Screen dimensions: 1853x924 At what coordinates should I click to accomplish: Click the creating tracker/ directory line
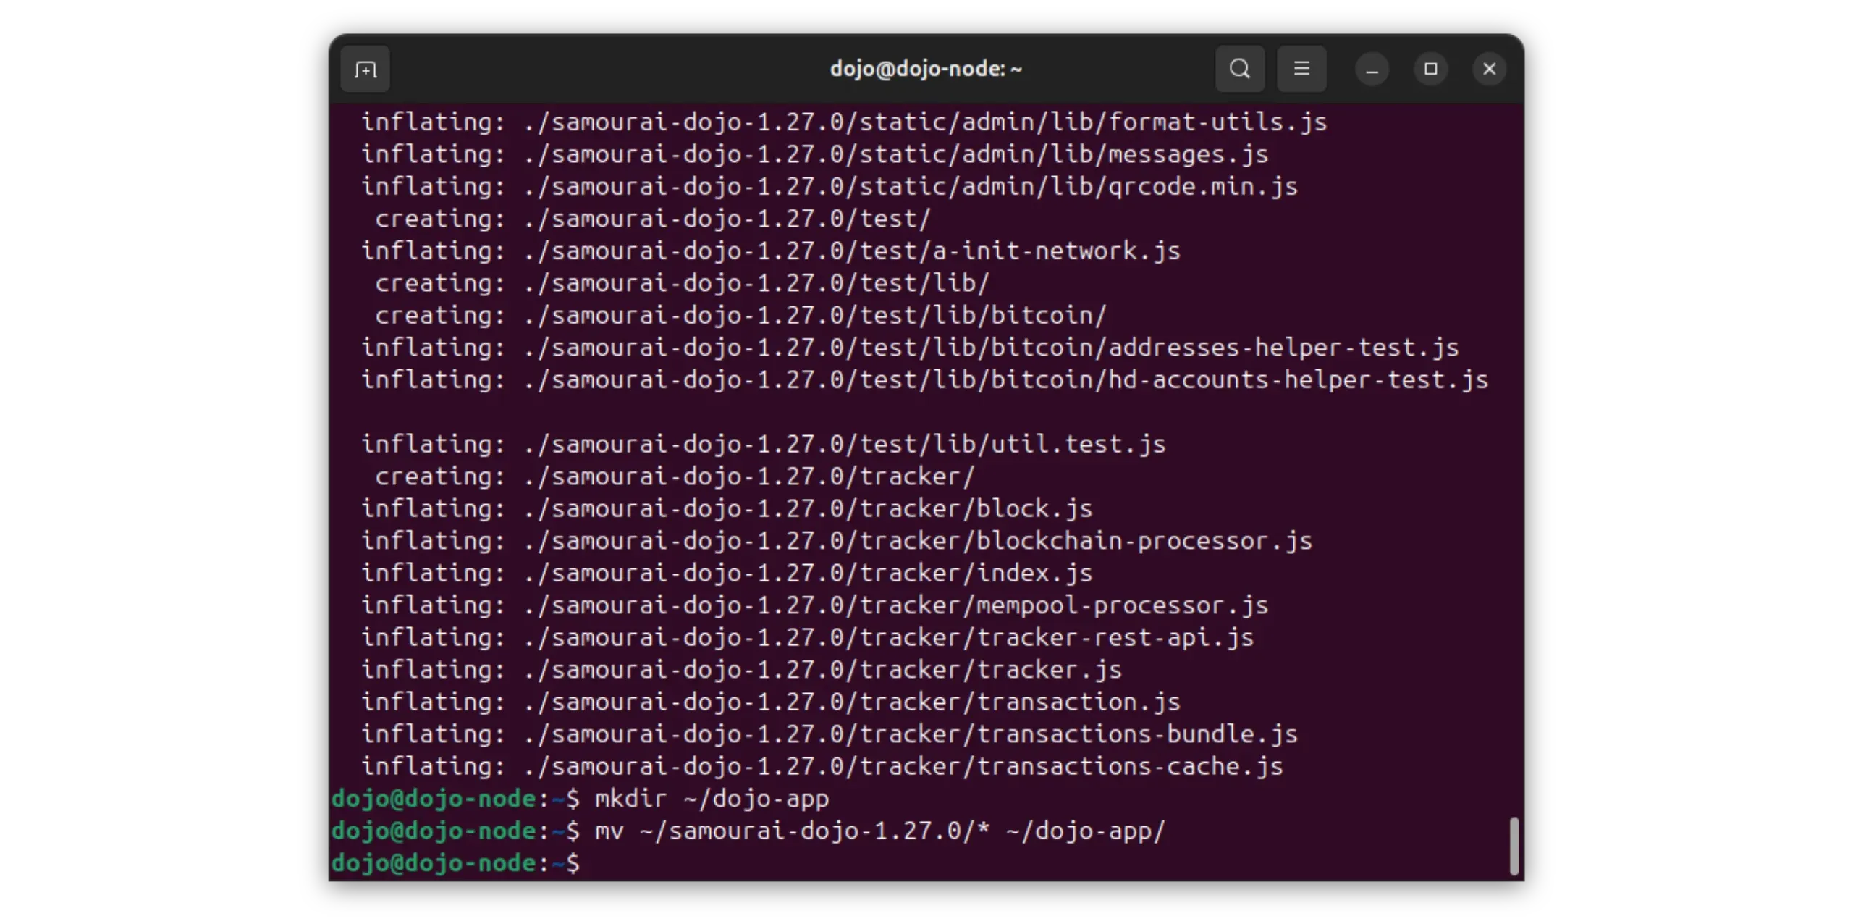click(x=675, y=476)
